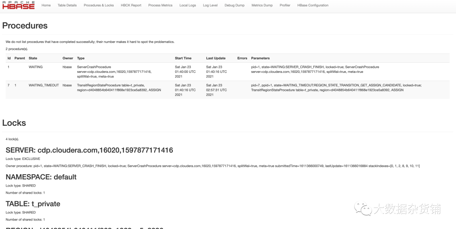Click the Parameters column header
456x229 pixels.
(260, 58)
